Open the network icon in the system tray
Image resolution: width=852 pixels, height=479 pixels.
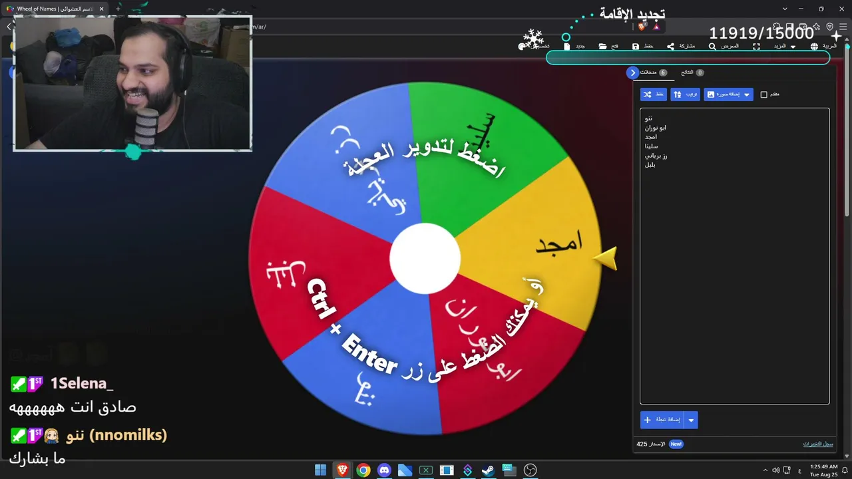coord(786,470)
